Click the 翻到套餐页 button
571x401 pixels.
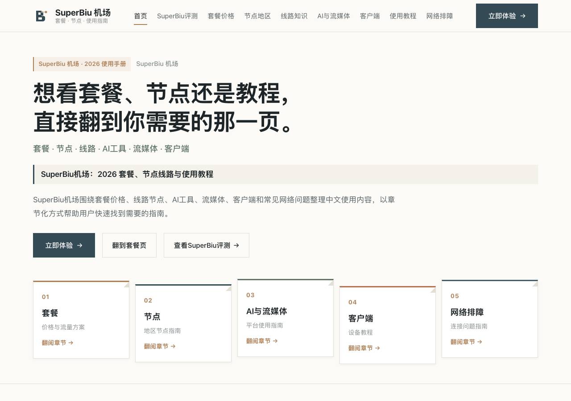click(x=129, y=245)
